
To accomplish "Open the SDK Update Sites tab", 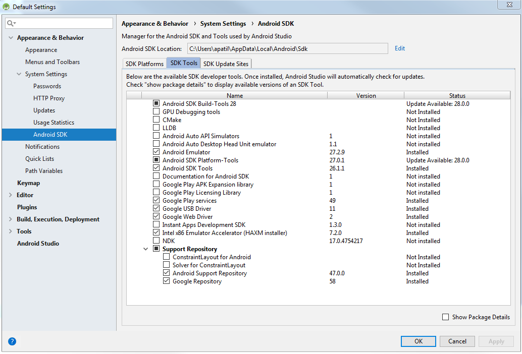I will (x=226, y=63).
